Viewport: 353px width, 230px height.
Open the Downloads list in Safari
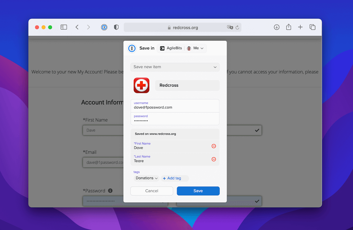276,27
